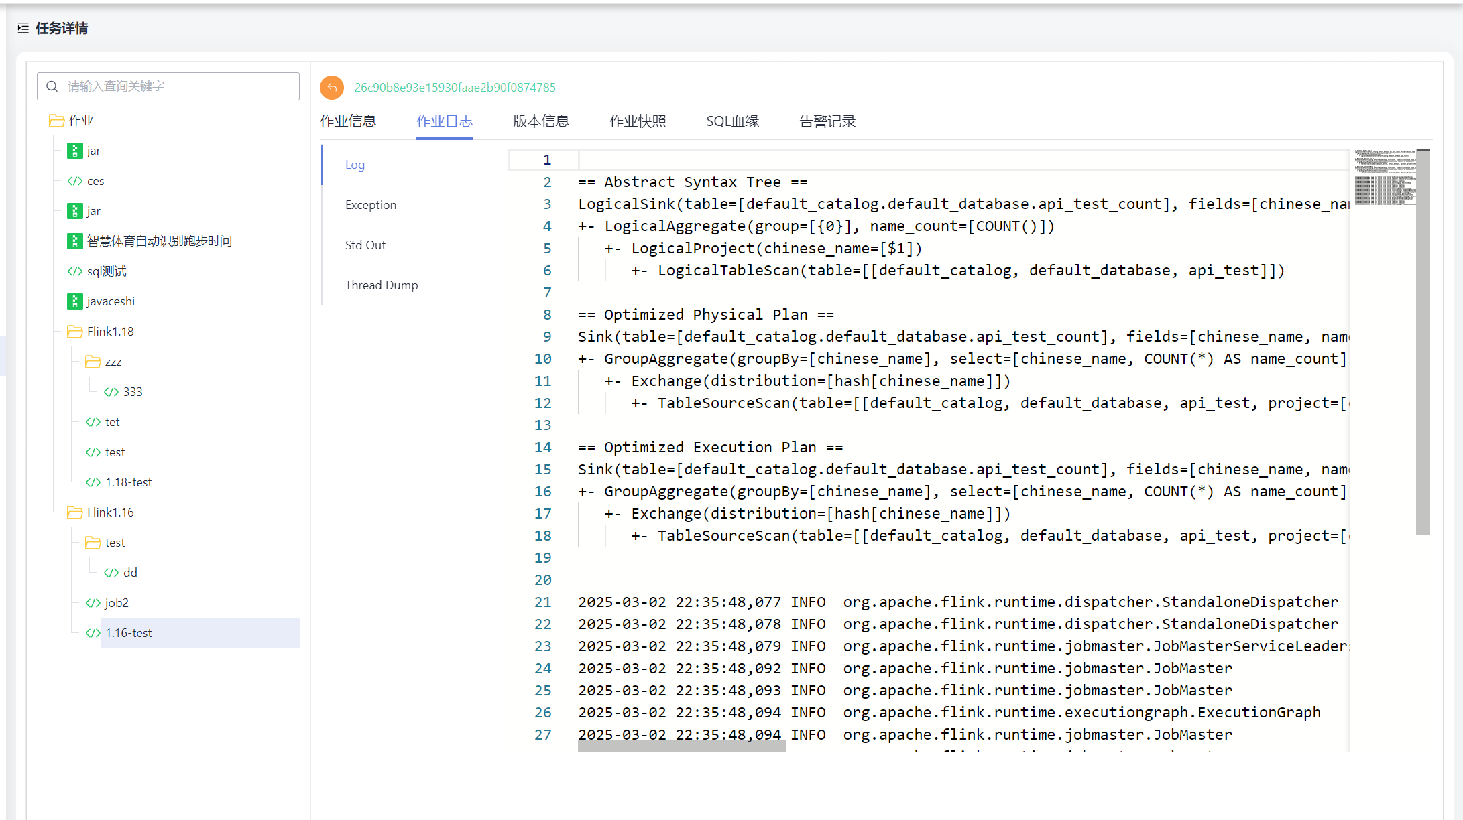Focus the 请输入查询关键字 search field
The image size is (1463, 820).
(x=168, y=86)
